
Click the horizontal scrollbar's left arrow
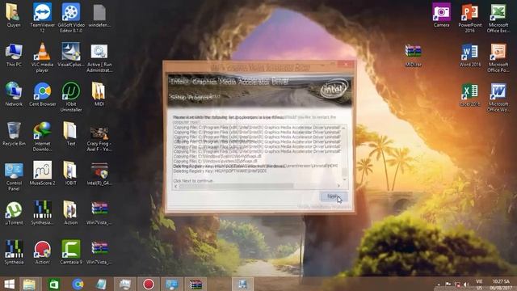175,186
